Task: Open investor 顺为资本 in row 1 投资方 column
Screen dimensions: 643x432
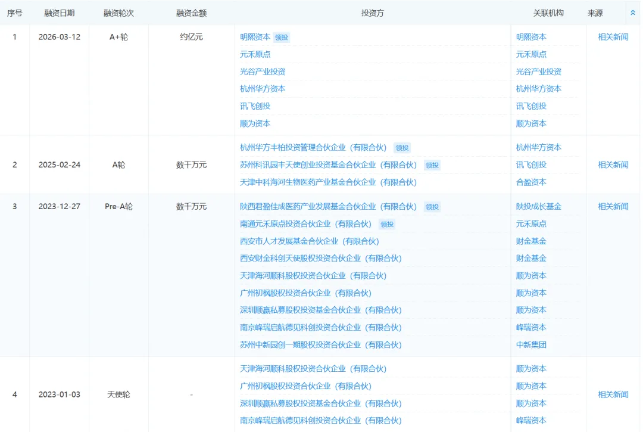Action: [x=255, y=123]
